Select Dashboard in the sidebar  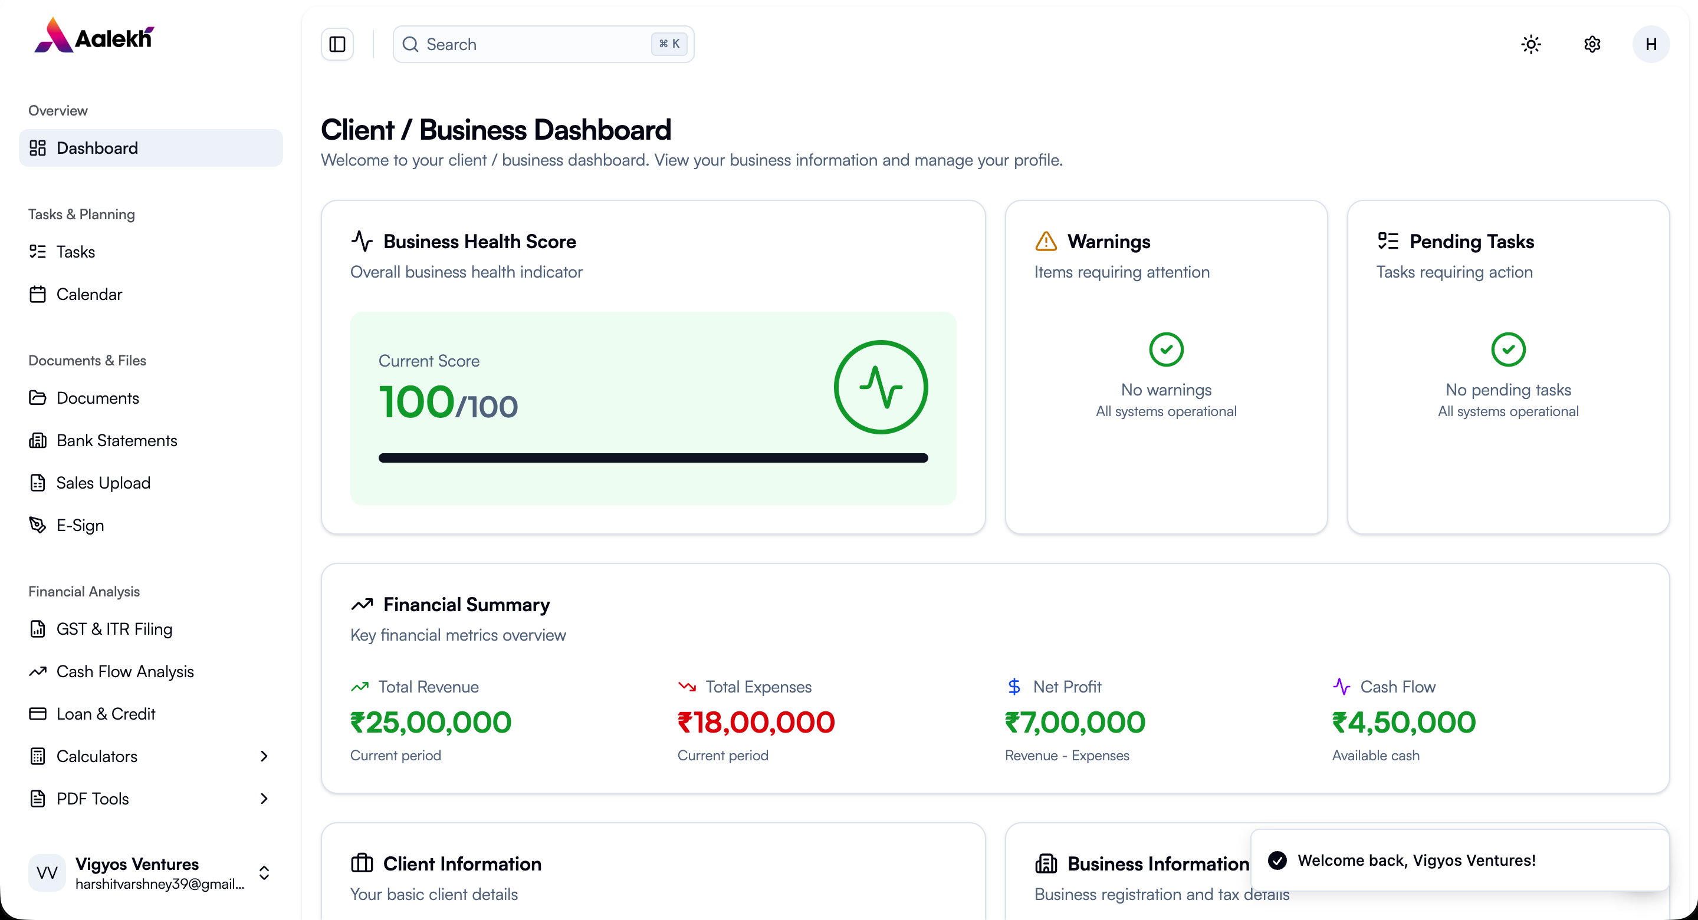click(97, 147)
